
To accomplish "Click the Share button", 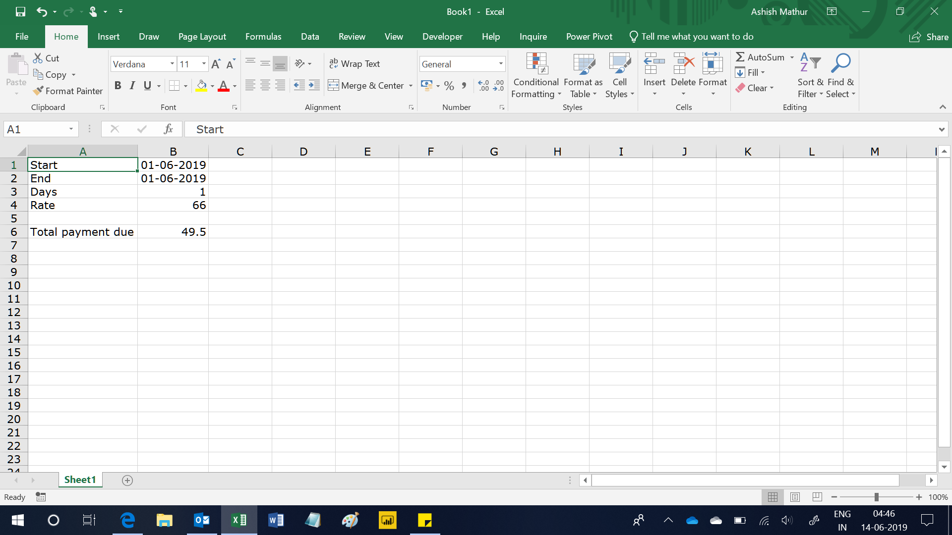I will 930,37.
